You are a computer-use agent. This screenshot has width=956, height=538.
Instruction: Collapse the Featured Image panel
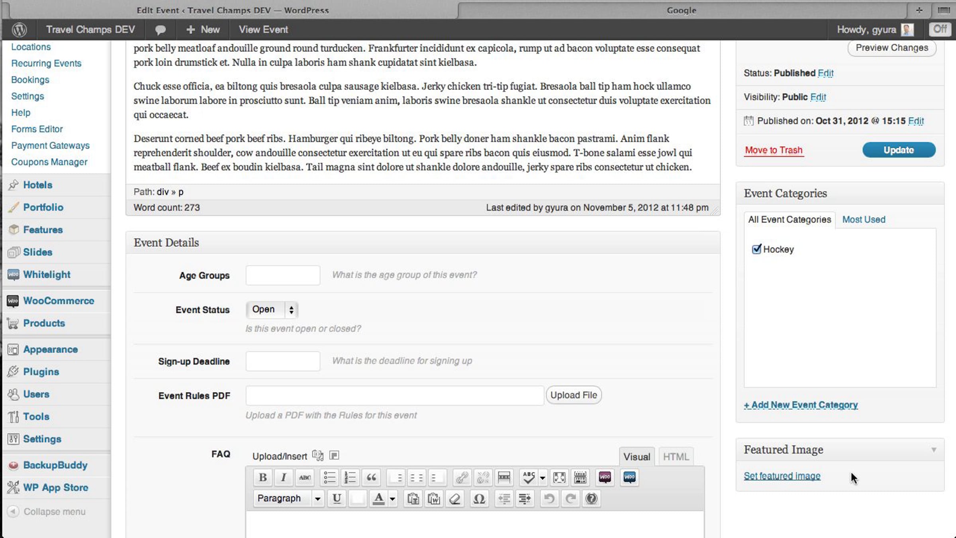(934, 450)
